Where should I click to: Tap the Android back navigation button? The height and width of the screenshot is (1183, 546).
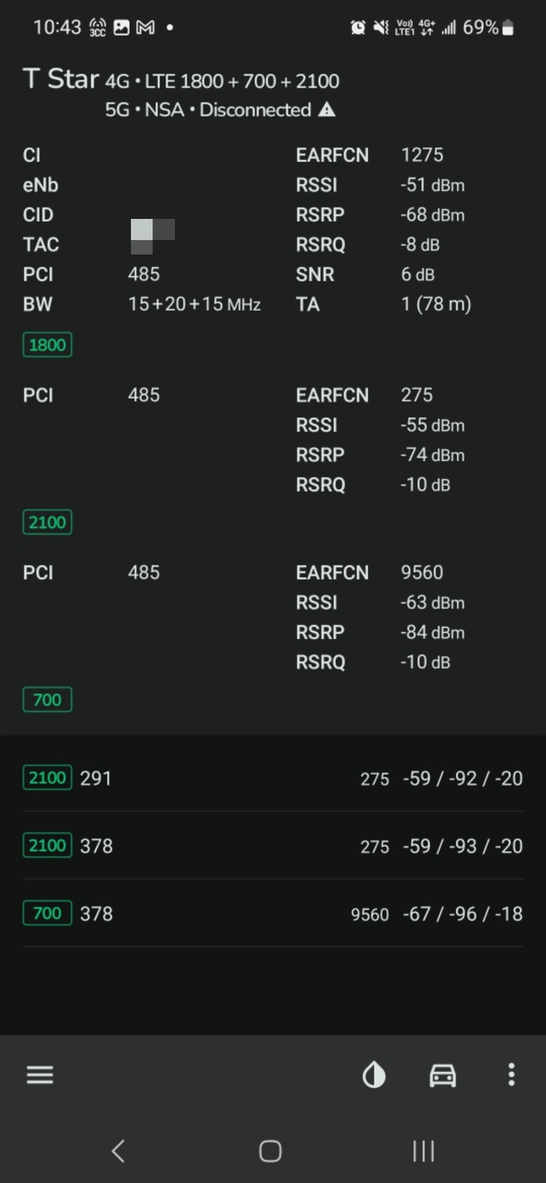click(x=118, y=1151)
